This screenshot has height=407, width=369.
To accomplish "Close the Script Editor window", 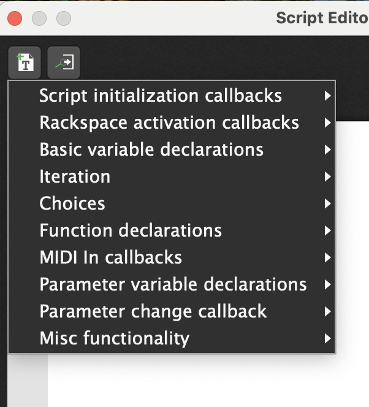I will point(15,18).
